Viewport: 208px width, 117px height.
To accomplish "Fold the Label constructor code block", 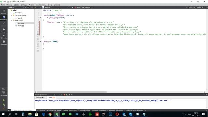I will pos(41,18).
